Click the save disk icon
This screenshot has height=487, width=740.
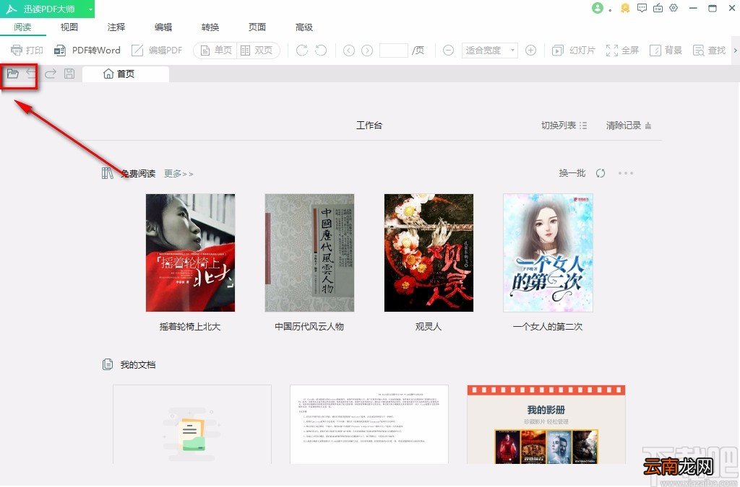(x=69, y=74)
